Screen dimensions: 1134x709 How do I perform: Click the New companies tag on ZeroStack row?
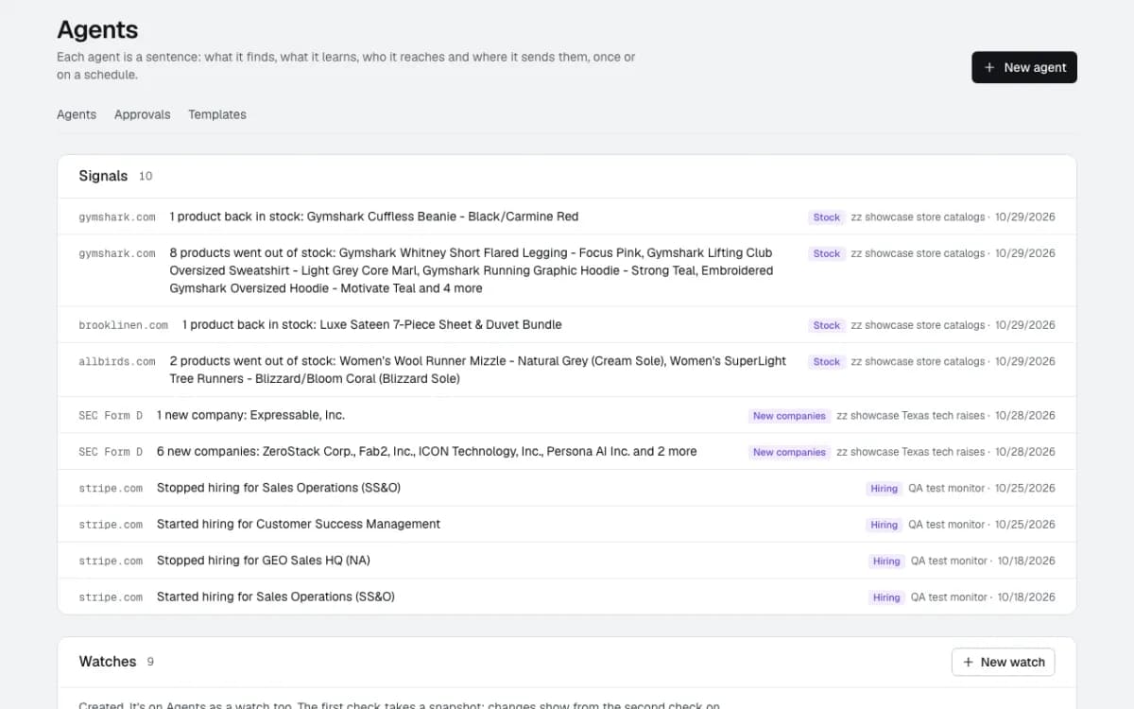(x=789, y=452)
